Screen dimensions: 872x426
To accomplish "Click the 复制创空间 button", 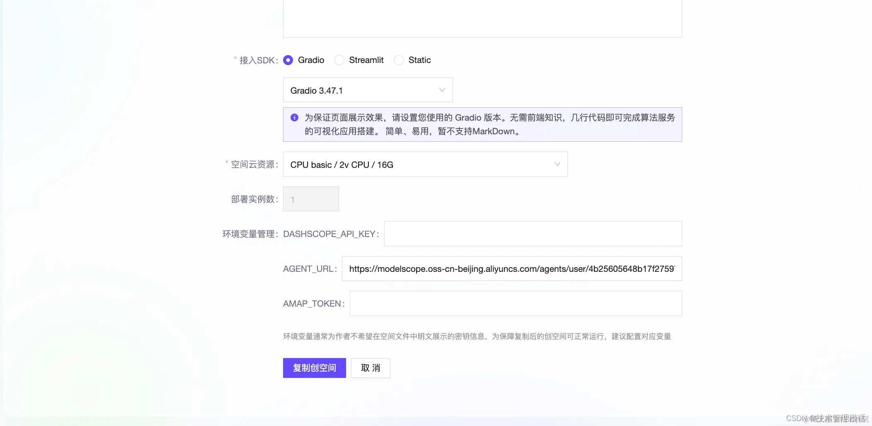I will 314,368.
